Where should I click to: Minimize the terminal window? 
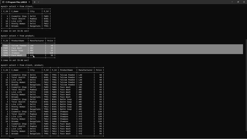(x=232, y=2)
